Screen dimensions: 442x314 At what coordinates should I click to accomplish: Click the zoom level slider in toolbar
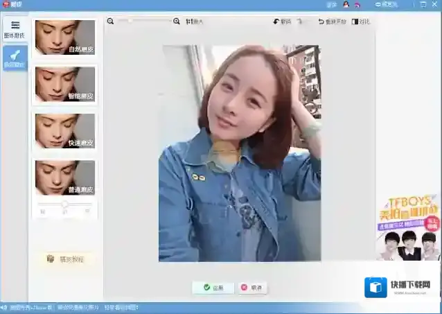click(143, 21)
